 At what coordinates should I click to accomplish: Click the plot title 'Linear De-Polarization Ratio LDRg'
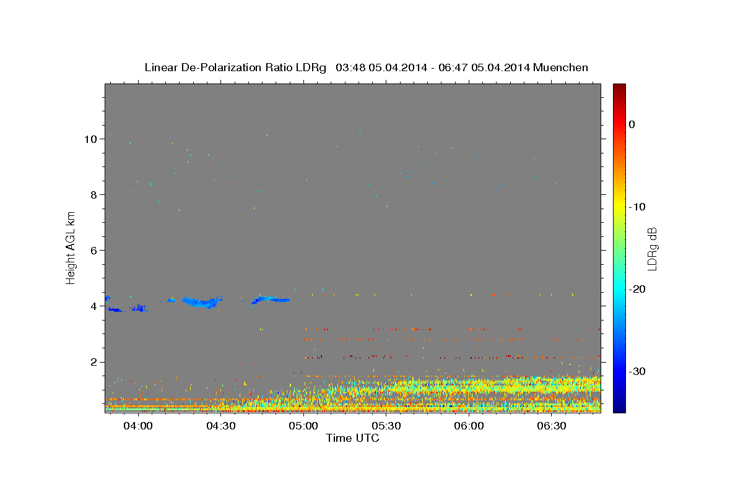[x=235, y=67]
